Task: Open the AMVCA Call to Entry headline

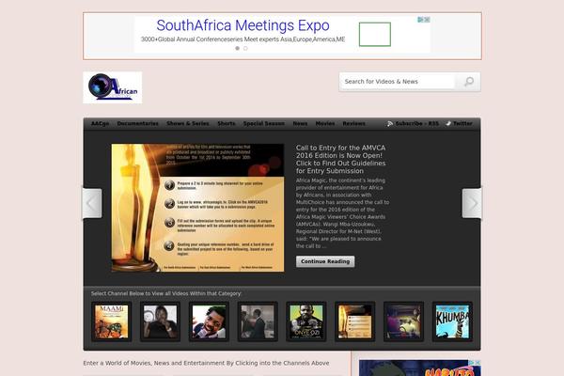Action: click(340, 160)
